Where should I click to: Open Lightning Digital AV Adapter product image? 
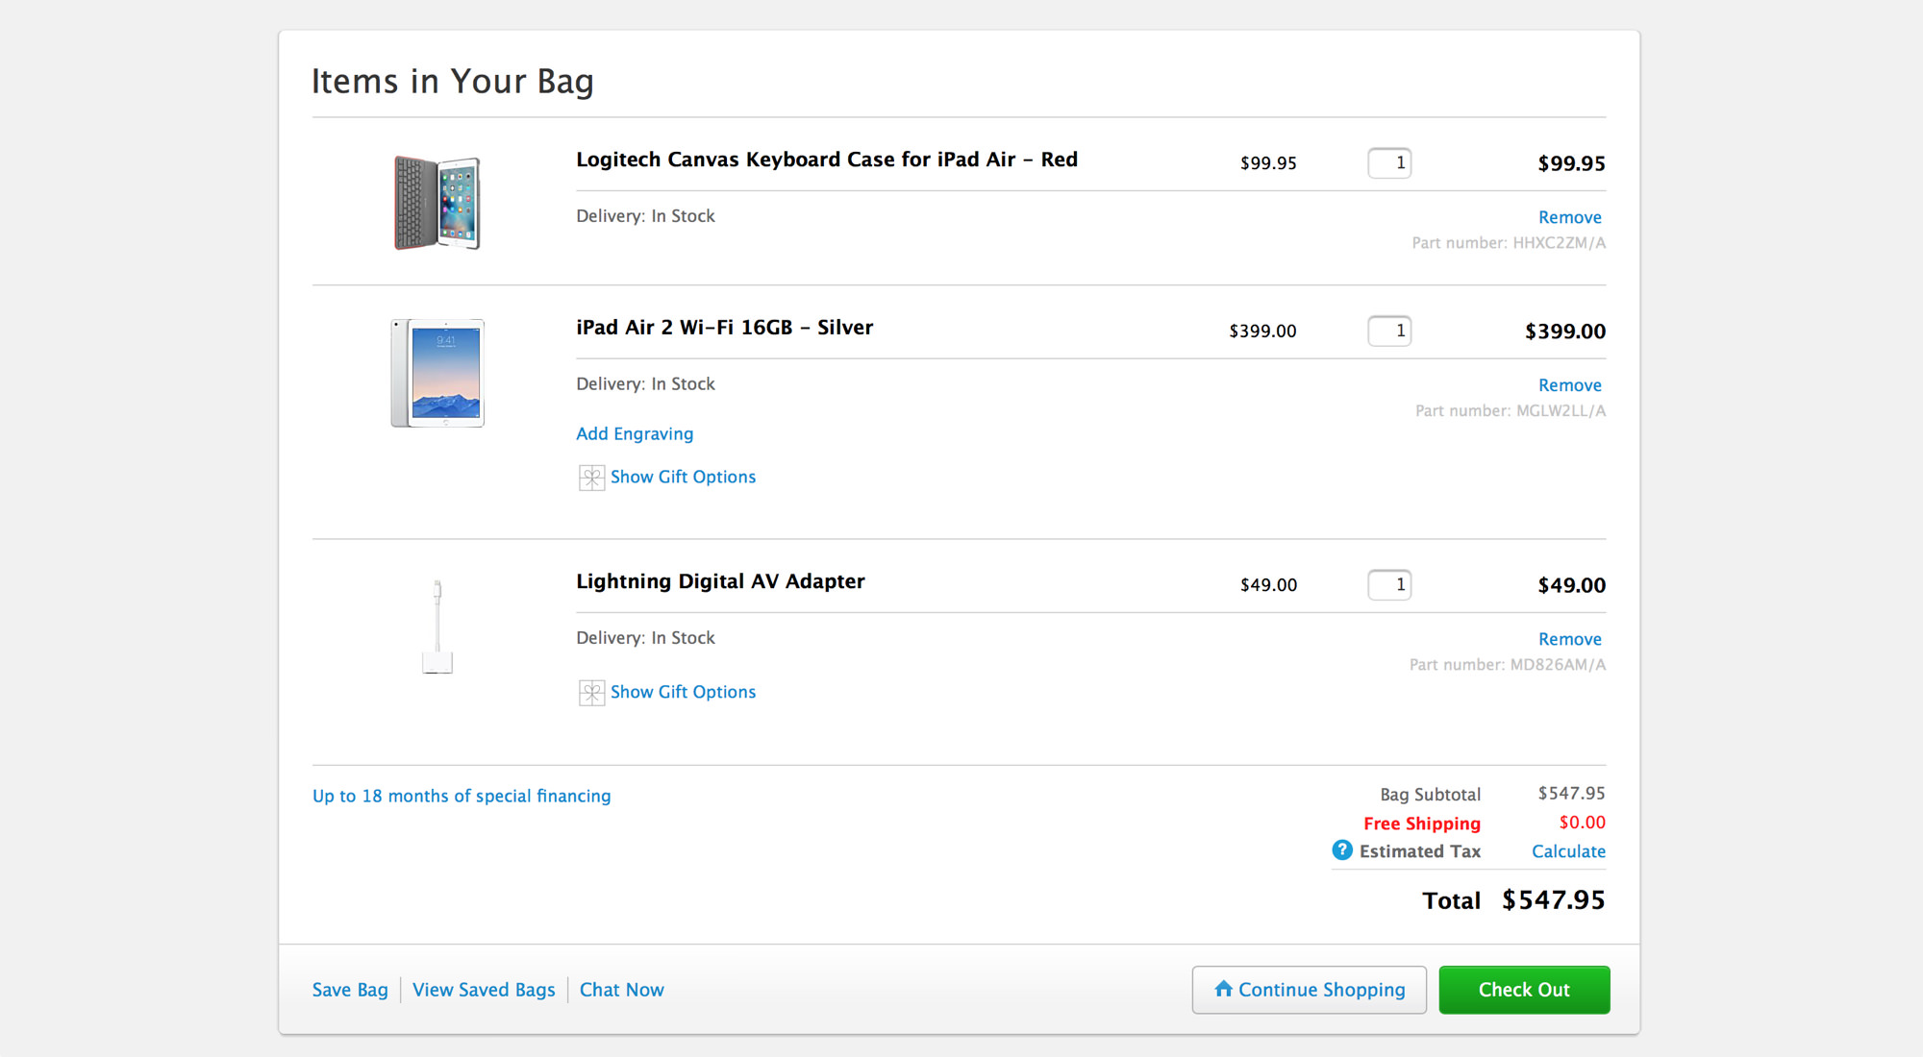437,626
